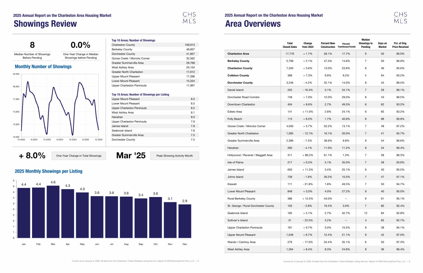Click the CHS MLS logo on Area Overviews page
The width and height of the screenshot is (423, 273).
[x=400, y=18]
